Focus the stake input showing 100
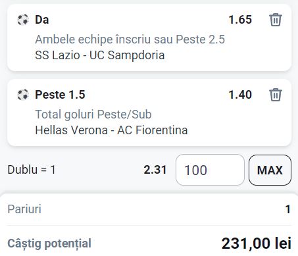298x256 pixels. [x=210, y=170]
